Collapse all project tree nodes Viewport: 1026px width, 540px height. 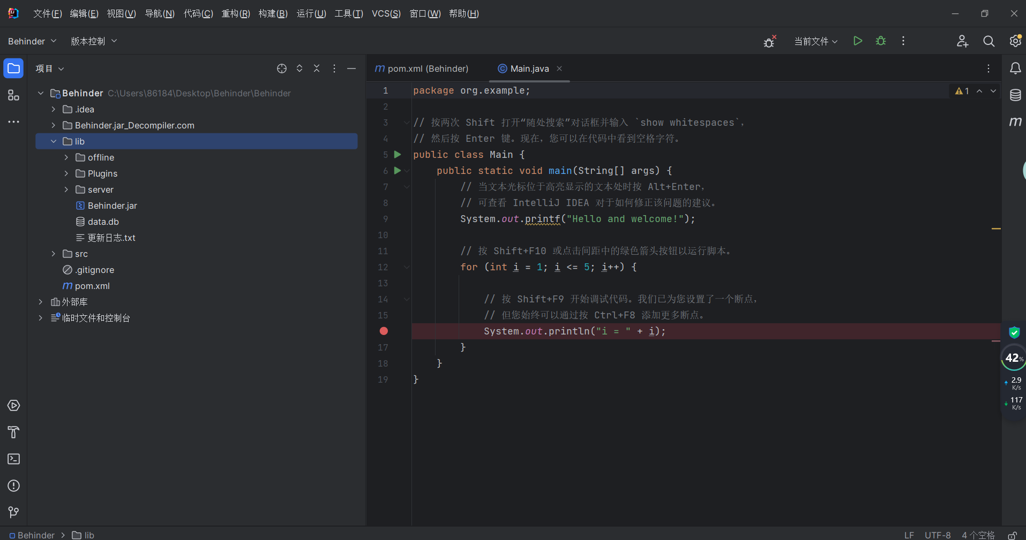pyautogui.click(x=317, y=69)
